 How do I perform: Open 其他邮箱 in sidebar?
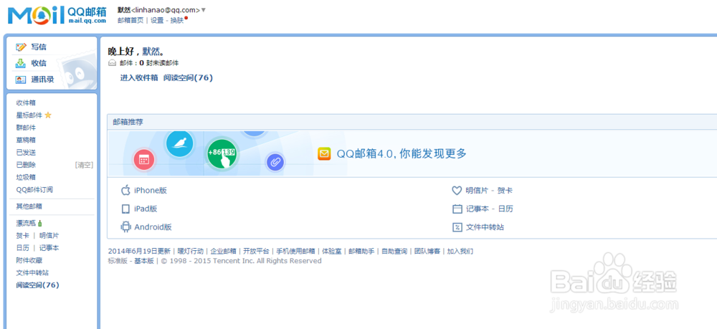click(x=29, y=206)
